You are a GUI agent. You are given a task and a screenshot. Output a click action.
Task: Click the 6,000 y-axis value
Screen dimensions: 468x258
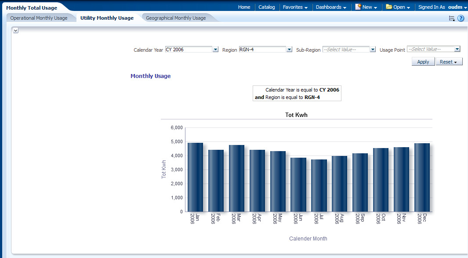(x=177, y=127)
